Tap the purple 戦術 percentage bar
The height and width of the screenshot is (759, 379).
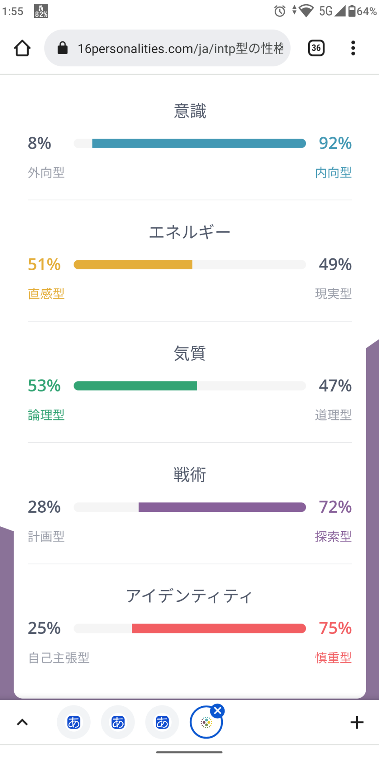pos(222,507)
